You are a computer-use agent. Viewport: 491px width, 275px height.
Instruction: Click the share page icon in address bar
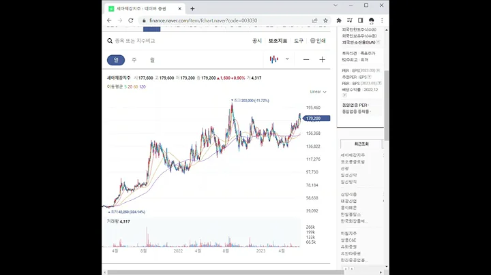pyautogui.click(x=314, y=20)
